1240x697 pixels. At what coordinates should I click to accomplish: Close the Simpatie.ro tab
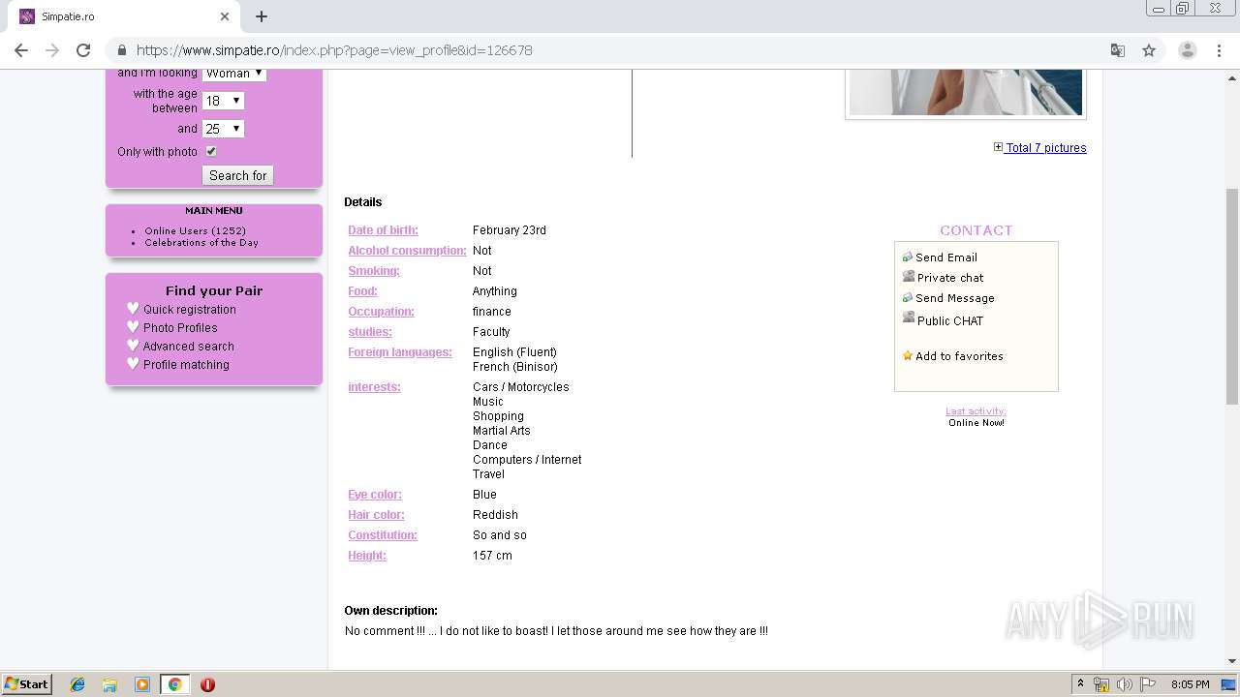coord(225,16)
